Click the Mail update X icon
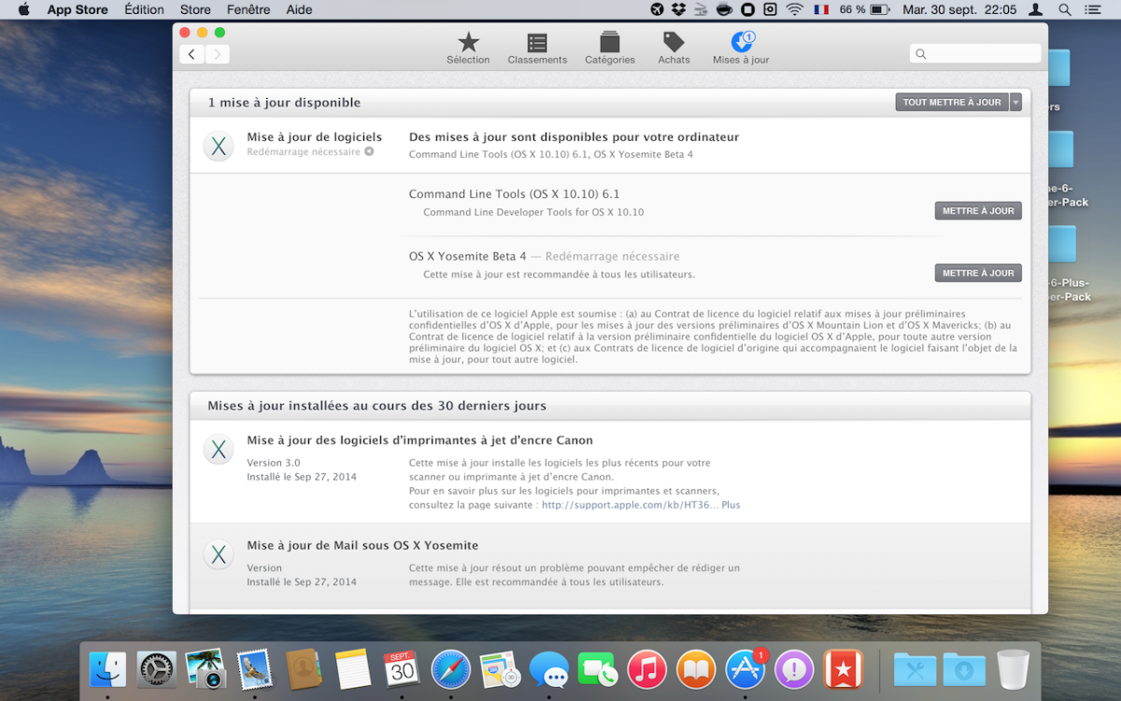Image resolution: width=1121 pixels, height=701 pixels. click(x=218, y=554)
